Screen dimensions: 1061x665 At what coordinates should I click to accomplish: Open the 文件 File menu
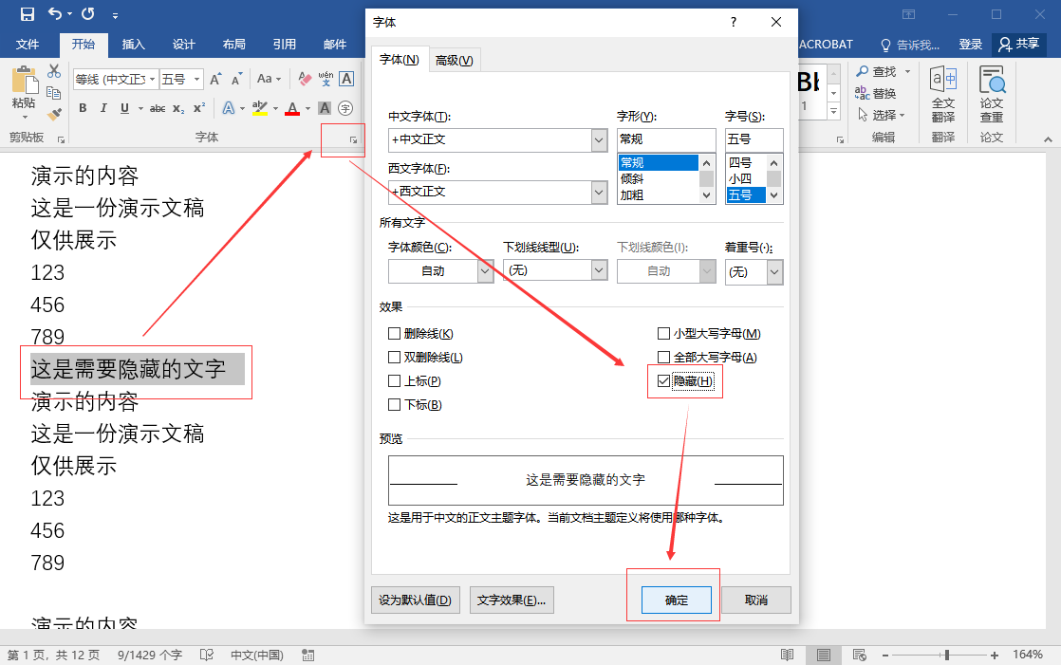[28, 45]
